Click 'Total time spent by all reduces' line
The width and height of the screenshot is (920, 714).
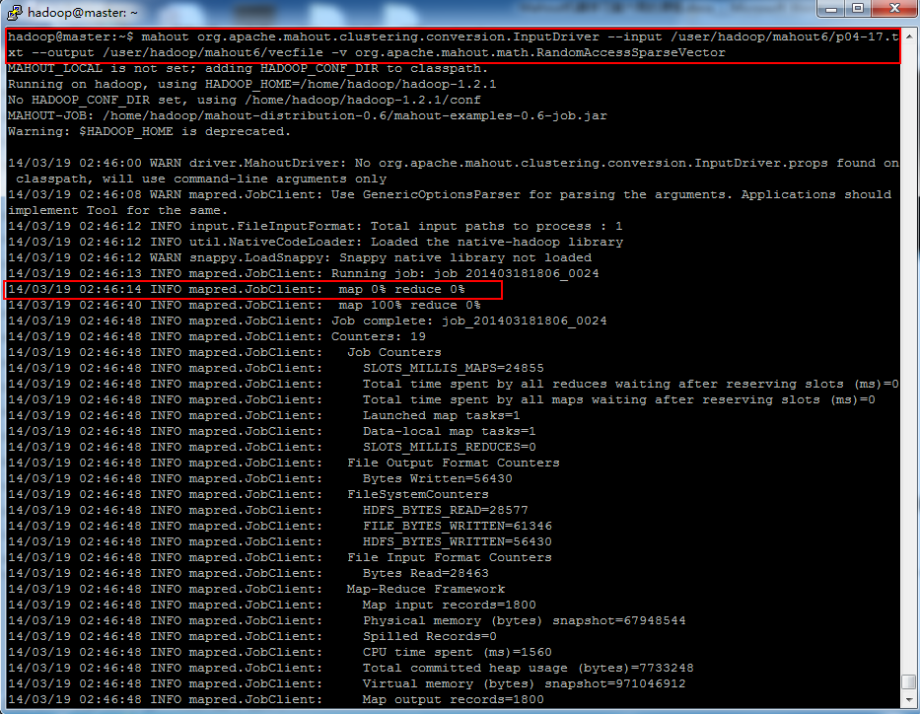[x=631, y=385]
